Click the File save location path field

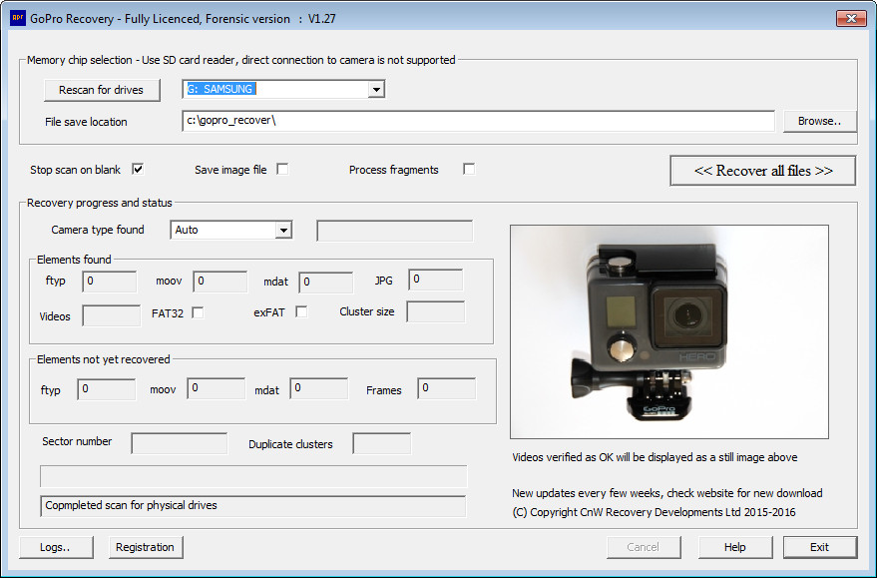[x=478, y=121]
